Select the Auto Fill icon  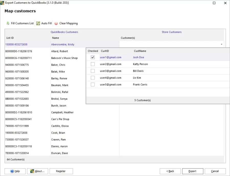coord(38,23)
